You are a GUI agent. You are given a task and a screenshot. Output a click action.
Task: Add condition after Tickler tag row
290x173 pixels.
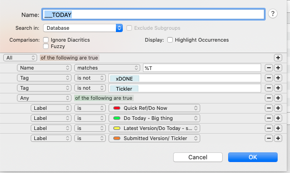point(278,88)
